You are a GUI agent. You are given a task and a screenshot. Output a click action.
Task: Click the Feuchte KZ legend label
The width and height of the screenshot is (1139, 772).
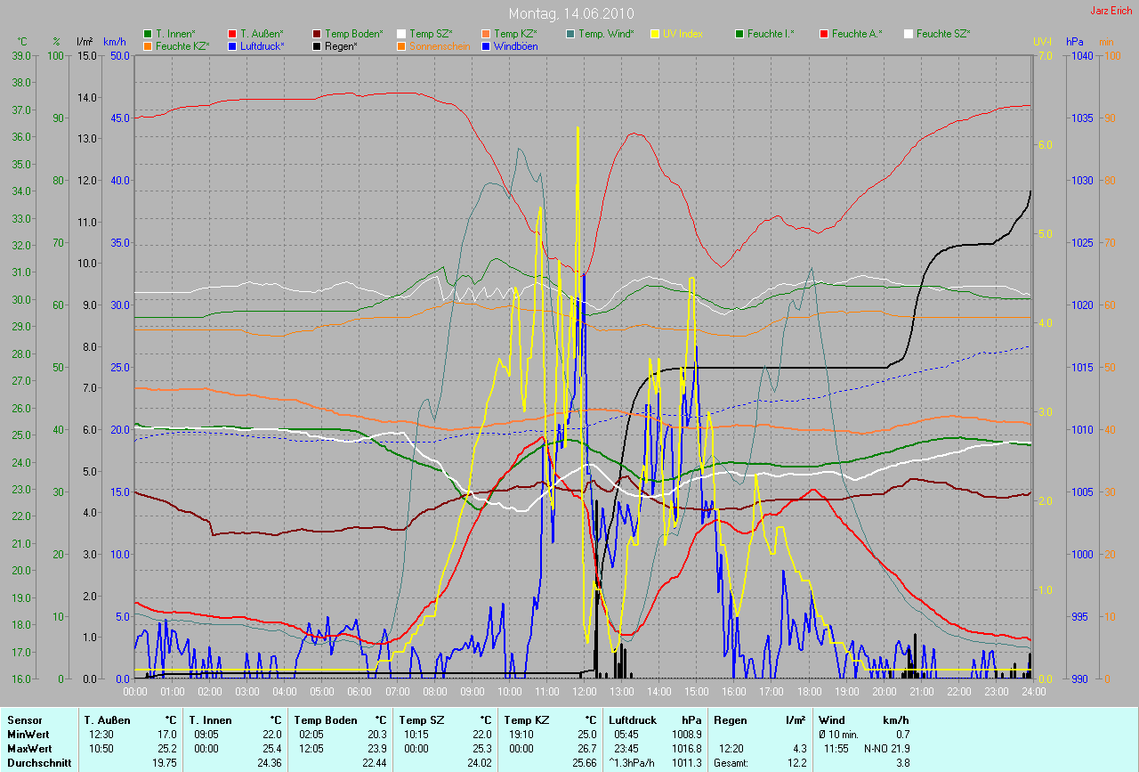click(x=182, y=45)
